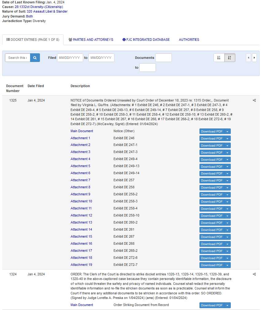Download PDF for Notice (Other)
Image resolution: width=263 pixels, height=310 pixels.
coord(212,132)
